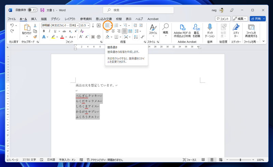This screenshot has width=273, height=167.
Task: Select the Format Painter brush icon
Action: click(35, 37)
